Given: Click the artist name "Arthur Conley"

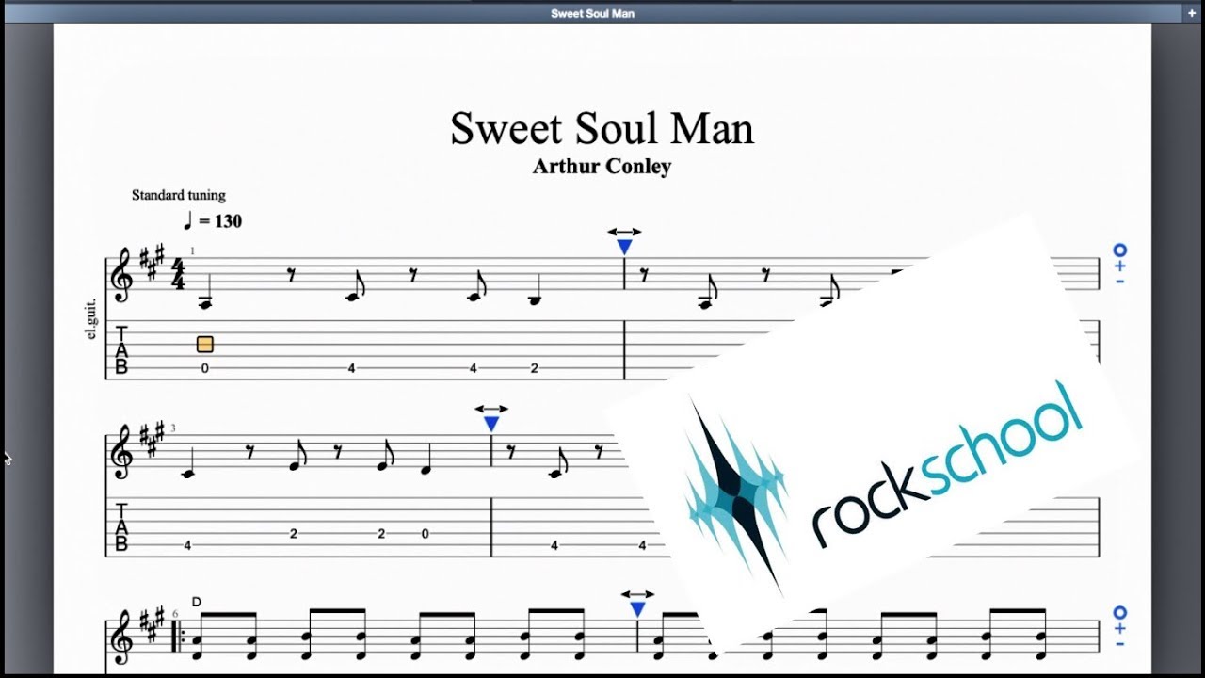Looking at the screenshot, I should [602, 167].
